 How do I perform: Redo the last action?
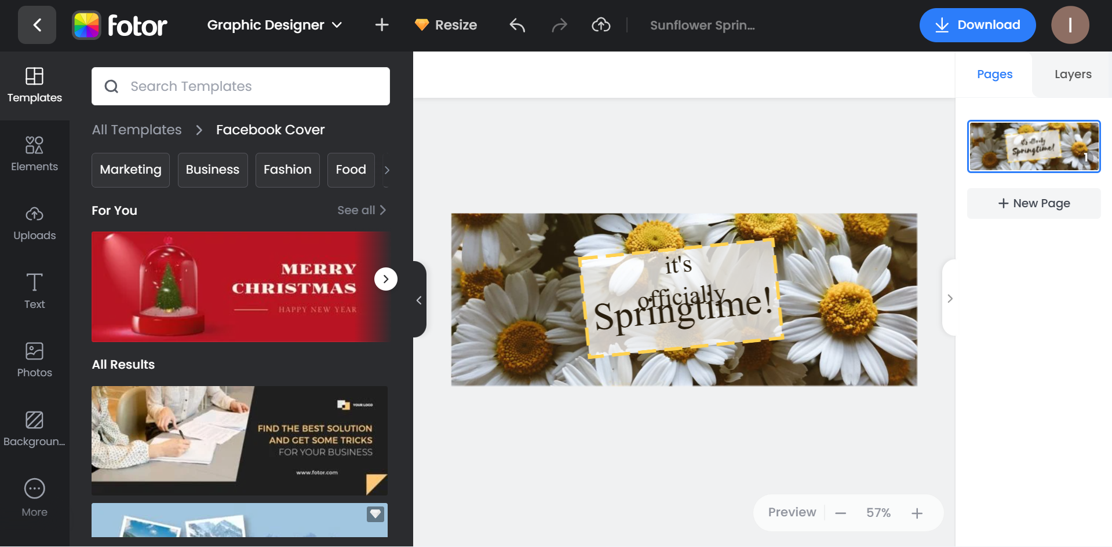point(559,25)
